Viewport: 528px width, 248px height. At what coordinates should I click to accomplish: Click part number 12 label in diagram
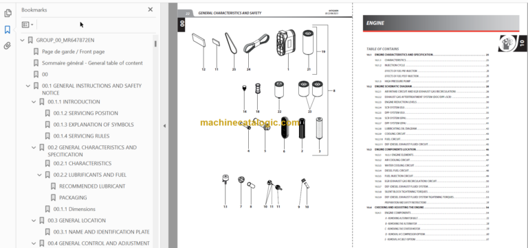click(x=203, y=69)
